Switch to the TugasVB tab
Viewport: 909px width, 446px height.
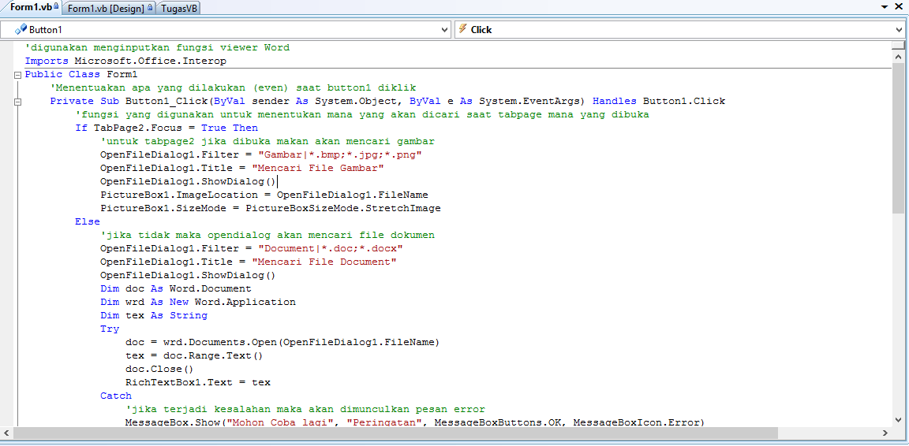(178, 8)
